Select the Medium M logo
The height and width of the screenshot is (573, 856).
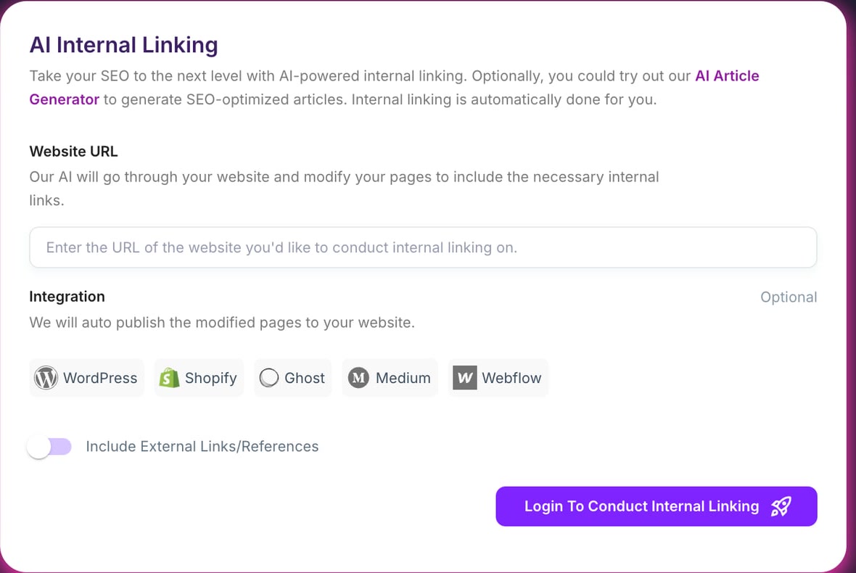click(x=358, y=378)
